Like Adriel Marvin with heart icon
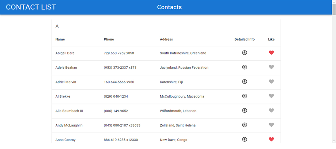Viewport: 336px width, 149px height. (271, 81)
